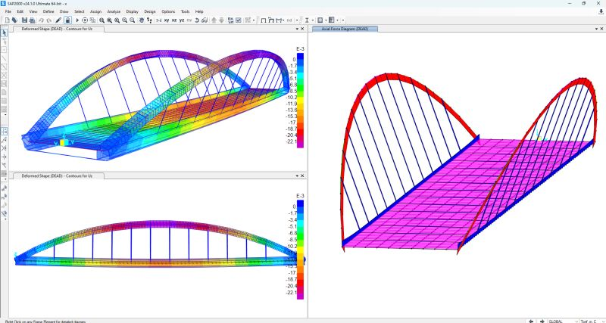Click the download arrow icon at top right
This screenshot has width=606, height=323.
tap(601, 11)
